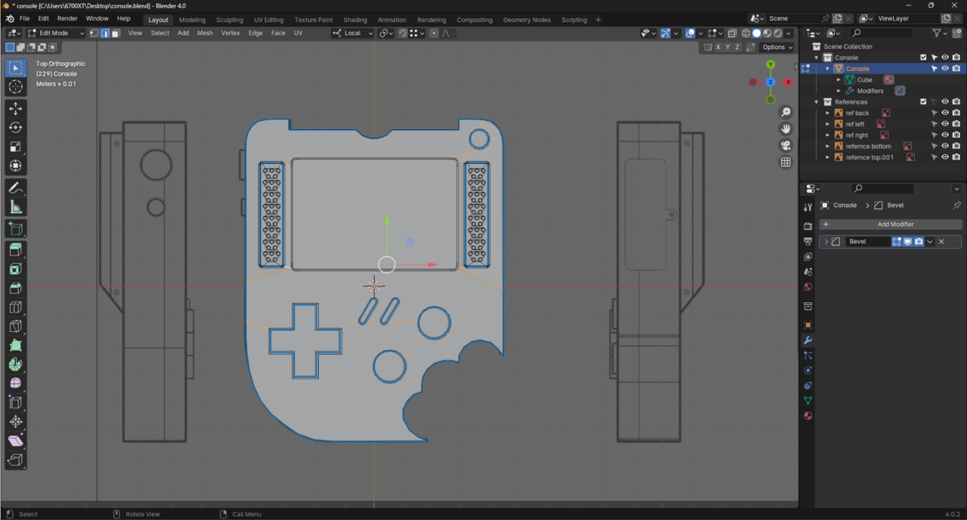Select the Move tool in left toolbar
967x520 pixels.
click(15, 109)
